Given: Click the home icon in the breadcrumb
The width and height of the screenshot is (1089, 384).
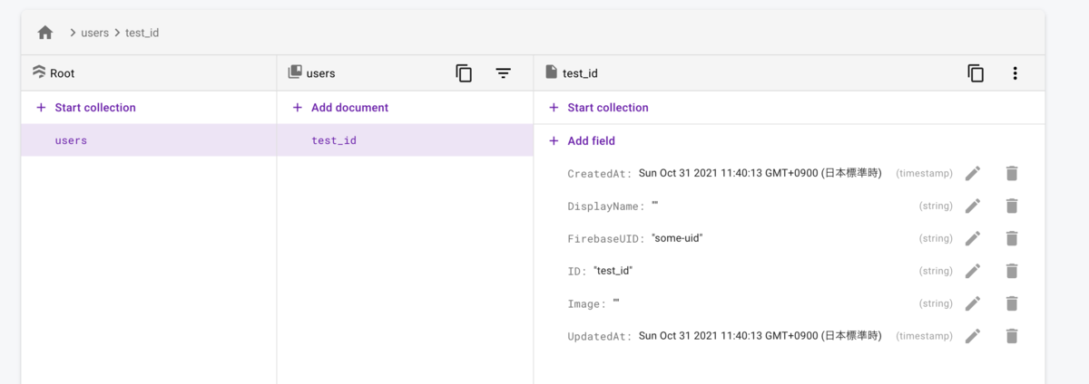Looking at the screenshot, I should 45,33.
